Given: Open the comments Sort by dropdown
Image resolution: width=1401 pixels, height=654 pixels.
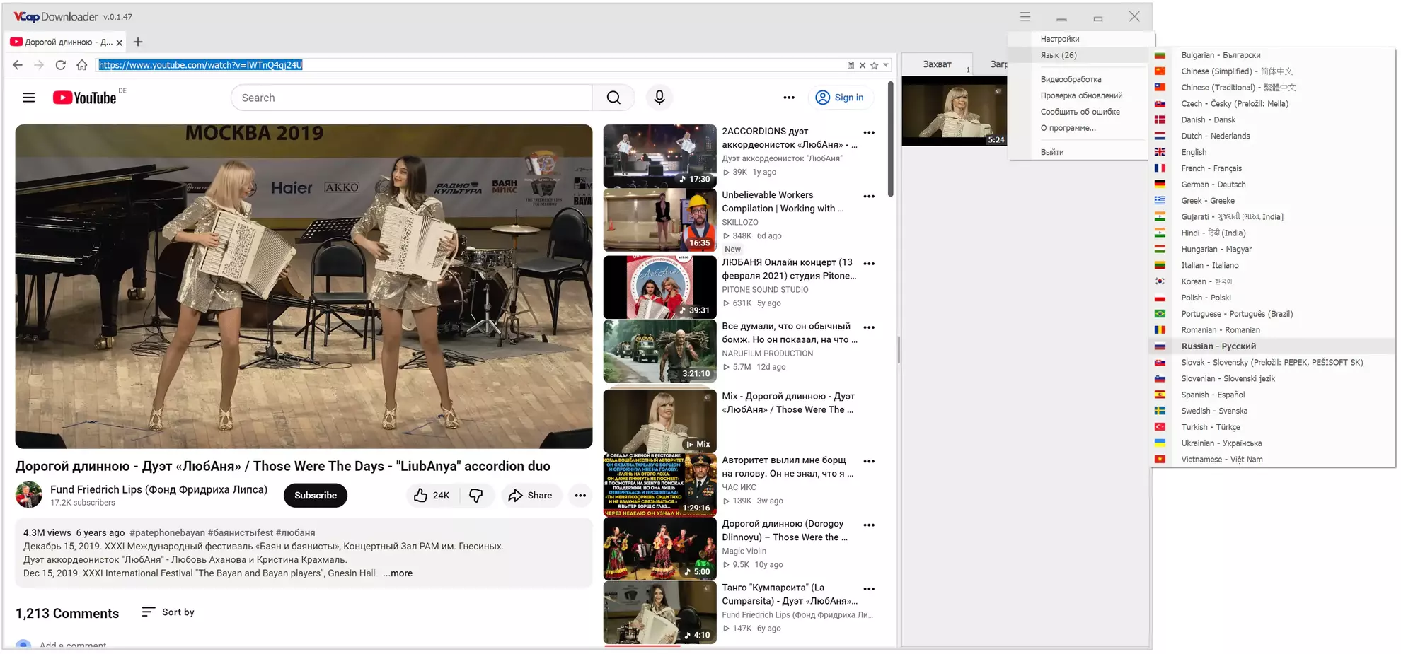Looking at the screenshot, I should pos(168,612).
